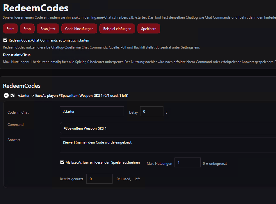Disable the /starter code checkbox
Viewport: 276px width, 204px height.
click(13, 96)
